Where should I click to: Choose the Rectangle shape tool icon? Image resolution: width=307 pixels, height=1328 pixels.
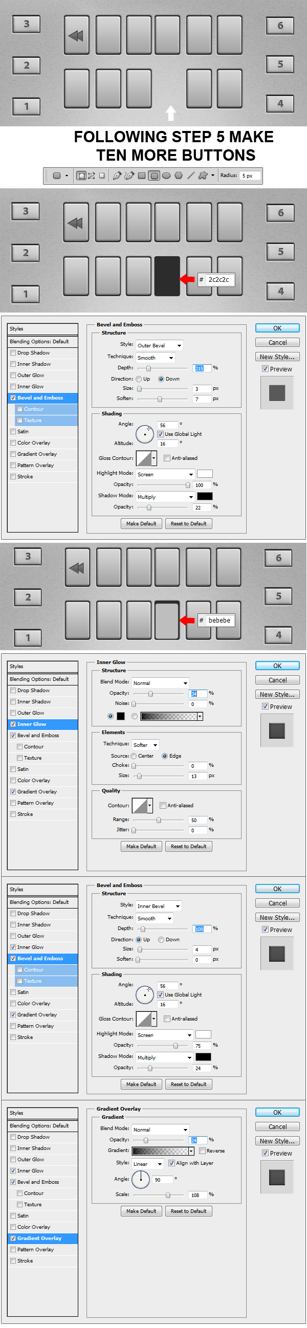click(141, 176)
